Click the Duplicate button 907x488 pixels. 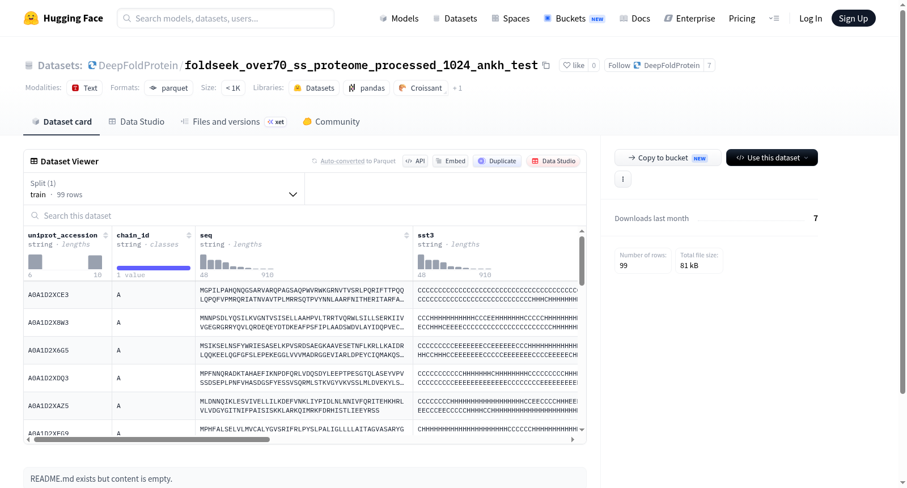click(497, 161)
